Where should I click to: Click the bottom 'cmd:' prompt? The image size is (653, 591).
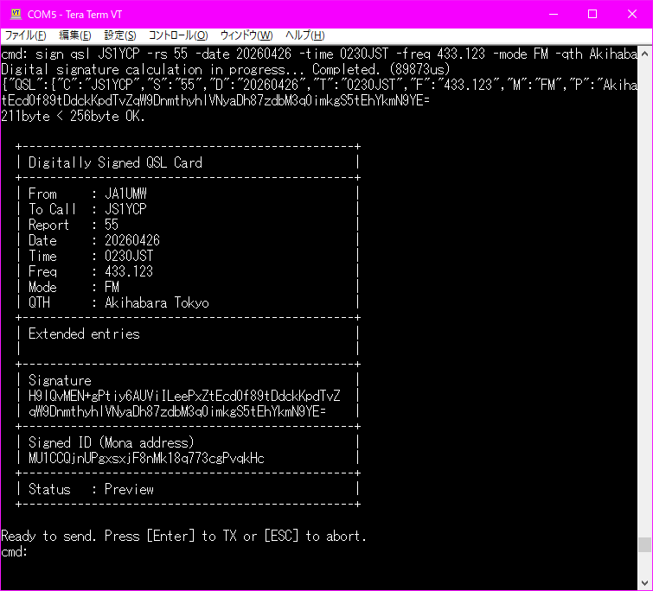pyautogui.click(x=15, y=552)
